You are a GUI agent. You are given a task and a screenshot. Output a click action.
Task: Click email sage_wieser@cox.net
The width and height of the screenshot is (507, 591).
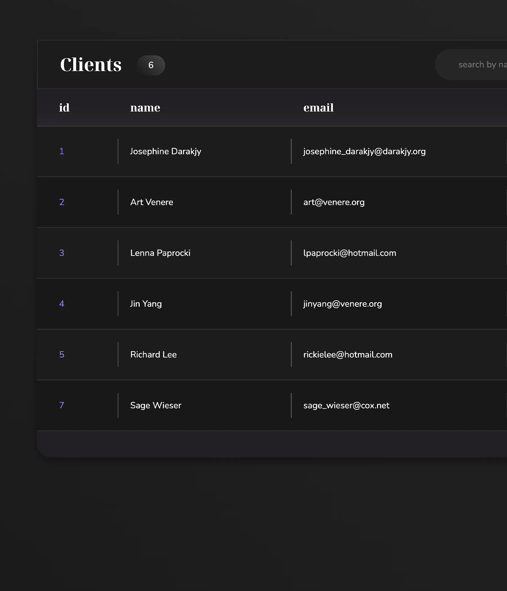pyautogui.click(x=346, y=405)
